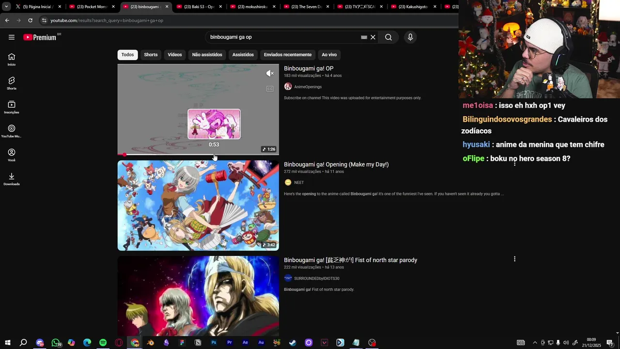Open Downloads in the sidebar
The image size is (620, 349).
[x=12, y=179]
